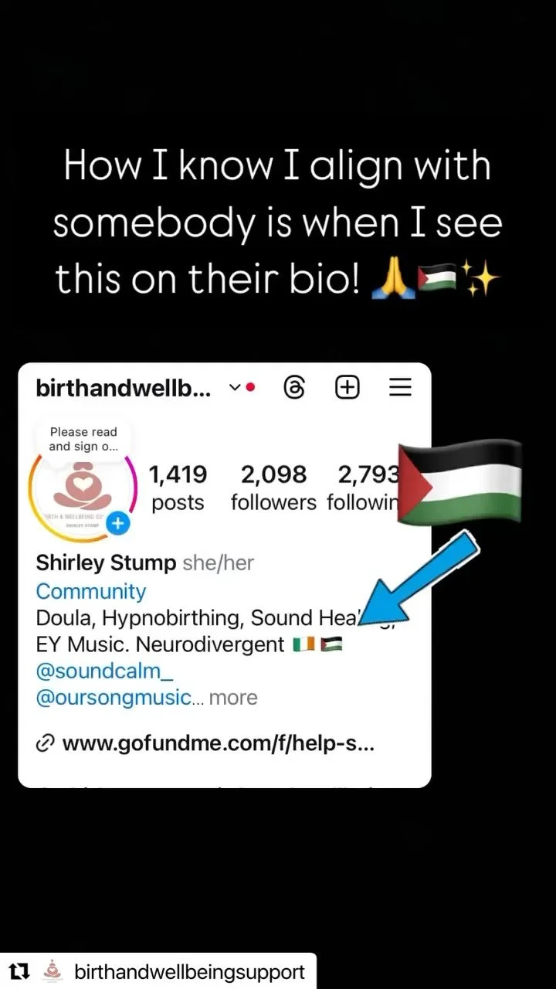Expand bio with the 'more' link

[x=233, y=698]
